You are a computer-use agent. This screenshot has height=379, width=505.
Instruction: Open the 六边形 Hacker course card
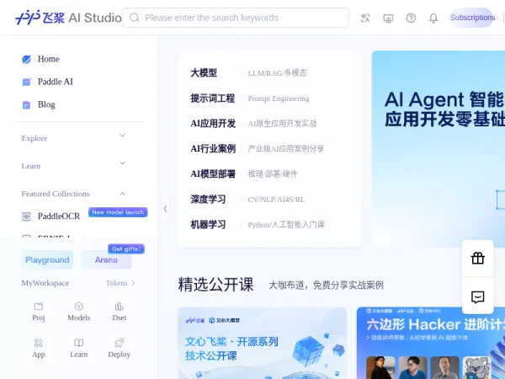pyautogui.click(x=431, y=344)
